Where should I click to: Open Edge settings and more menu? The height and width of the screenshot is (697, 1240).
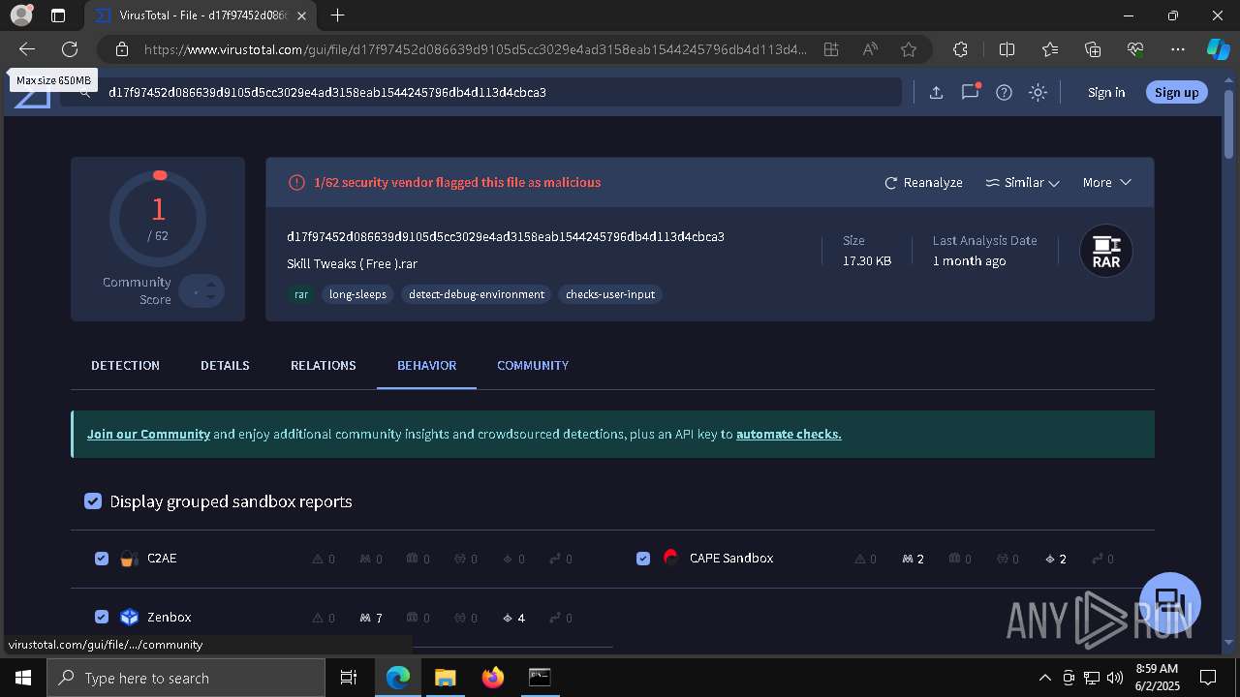1178,49
